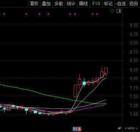Click the 9.00 price axis label
This screenshot has width=140, height=132.
[134, 43]
